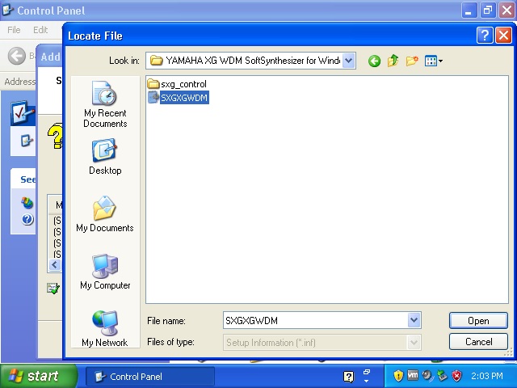Click the red Security Center shield tray icon
Image resolution: width=517 pixels, height=388 pixels.
pyautogui.click(x=456, y=376)
